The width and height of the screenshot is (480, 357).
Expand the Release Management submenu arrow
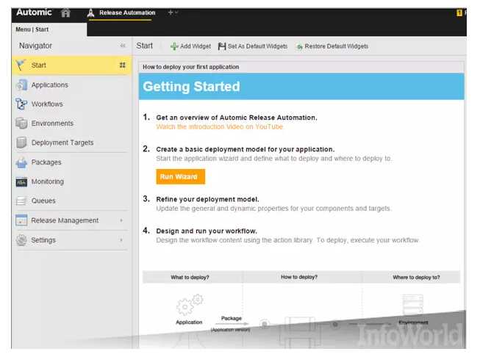click(x=121, y=220)
